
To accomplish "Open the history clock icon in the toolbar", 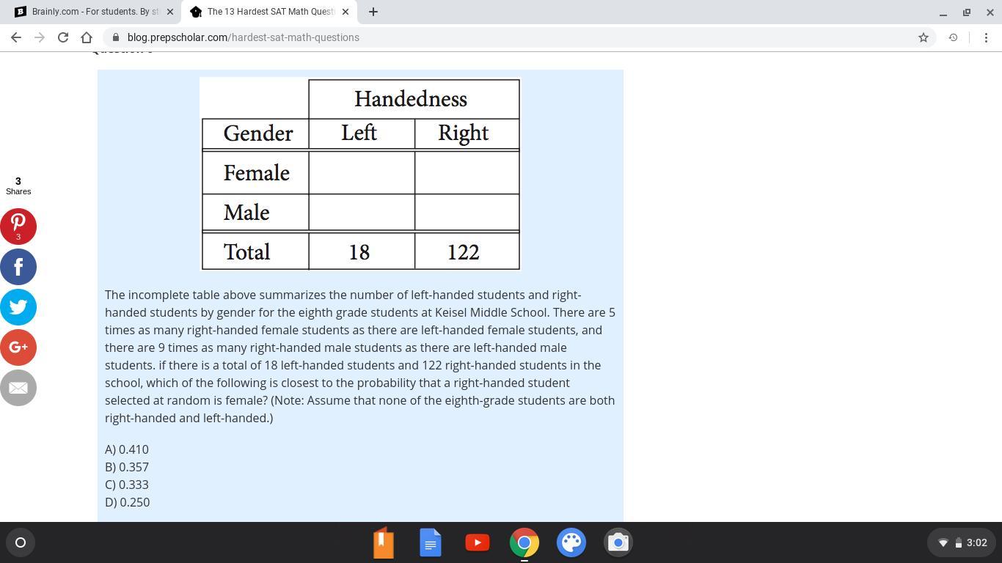I will click(x=953, y=37).
